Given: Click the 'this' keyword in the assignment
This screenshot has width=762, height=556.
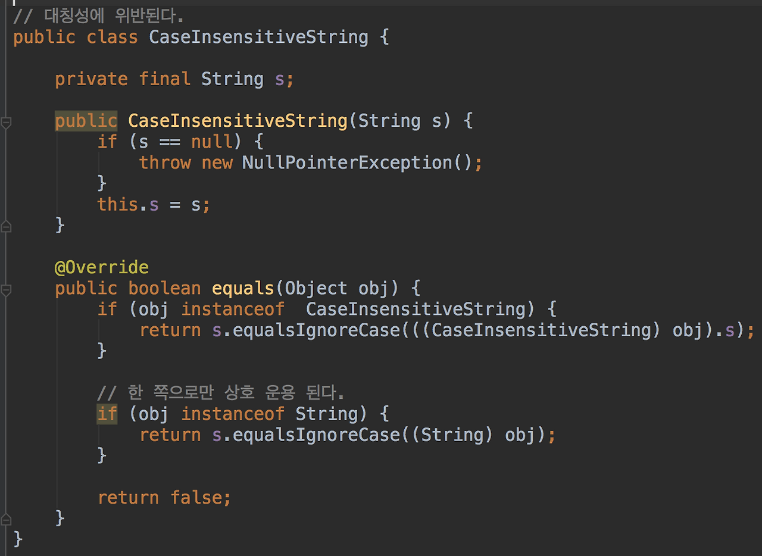Looking at the screenshot, I should point(118,204).
